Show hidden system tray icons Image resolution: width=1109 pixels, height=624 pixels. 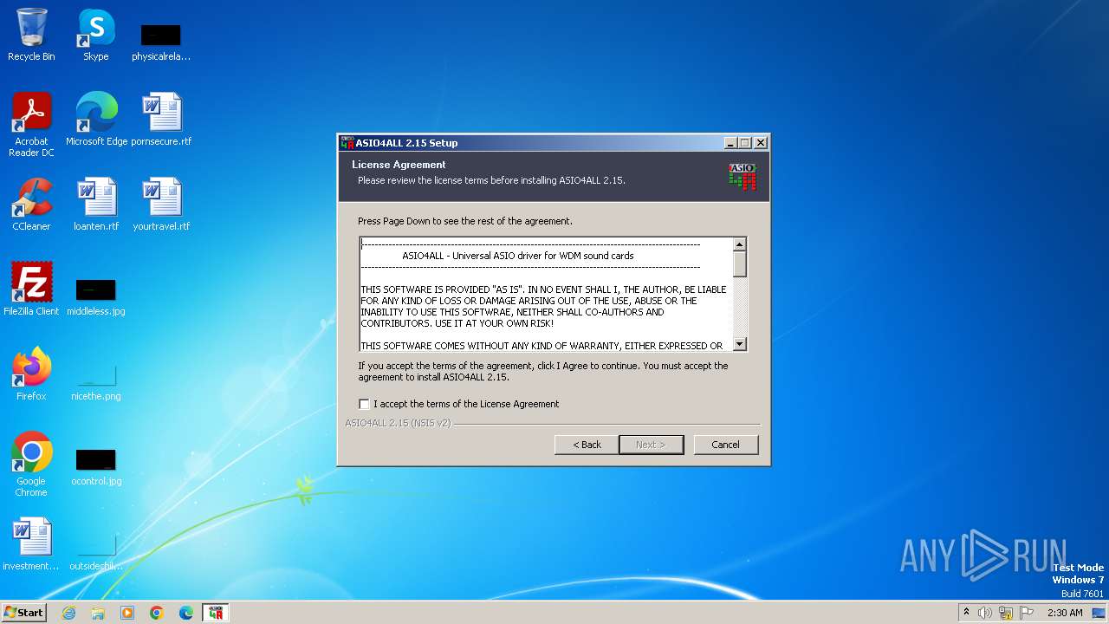tap(967, 613)
